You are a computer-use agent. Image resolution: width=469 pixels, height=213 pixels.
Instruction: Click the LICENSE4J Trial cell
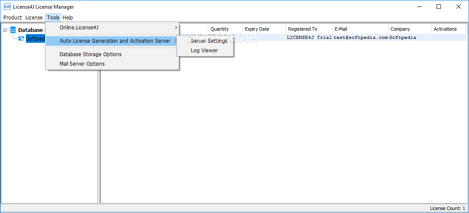(x=309, y=38)
